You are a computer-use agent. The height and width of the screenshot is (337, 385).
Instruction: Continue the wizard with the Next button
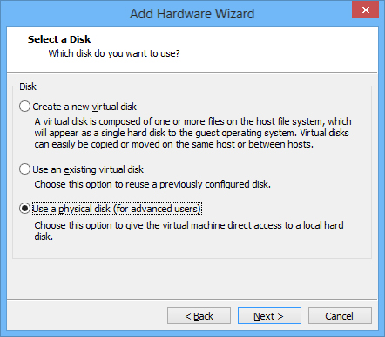coord(269,316)
